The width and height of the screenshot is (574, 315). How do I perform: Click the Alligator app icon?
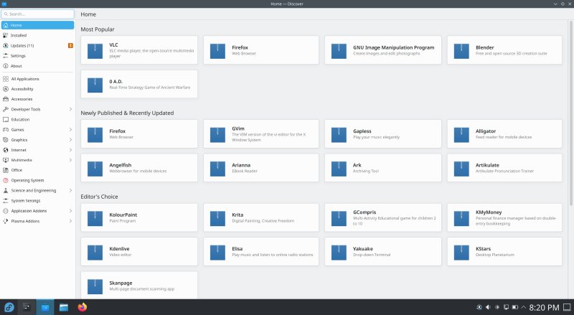pos(461,135)
